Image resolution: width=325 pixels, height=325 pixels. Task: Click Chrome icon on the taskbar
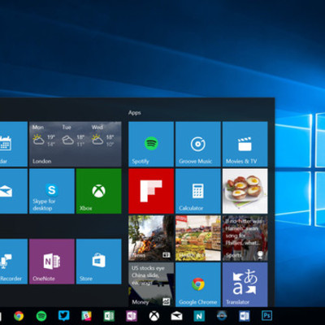pos(19,316)
